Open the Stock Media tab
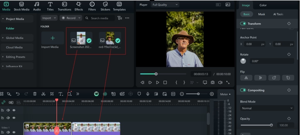 click(21, 6)
